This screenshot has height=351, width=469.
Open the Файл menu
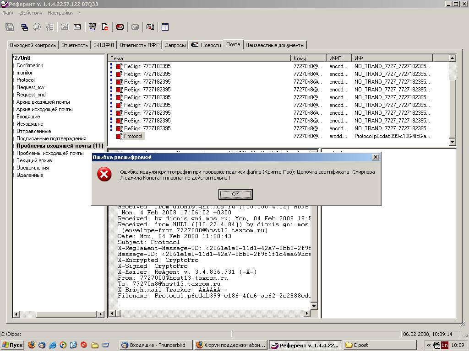click(8, 13)
